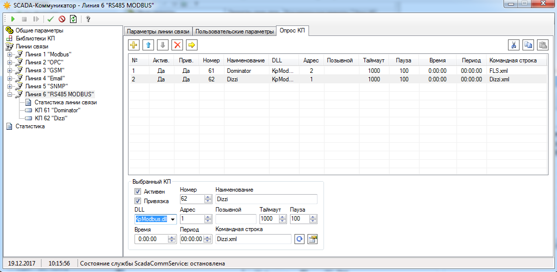Click the red cancel changes icon

pyautogui.click(x=62, y=19)
